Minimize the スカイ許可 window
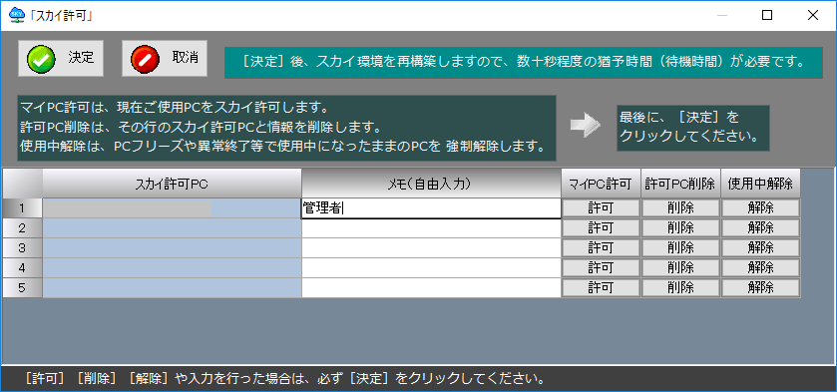The width and height of the screenshot is (837, 392). click(x=721, y=15)
